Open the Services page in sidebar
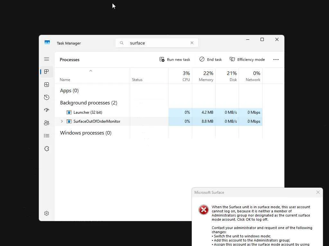The width and height of the screenshot is (329, 246). (x=47, y=149)
